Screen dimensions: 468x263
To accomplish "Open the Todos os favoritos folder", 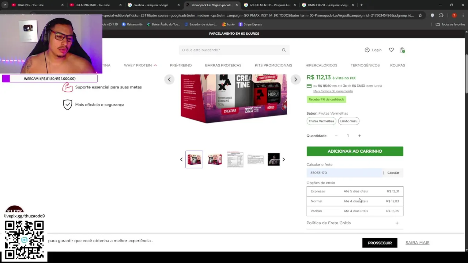I will point(450,24).
